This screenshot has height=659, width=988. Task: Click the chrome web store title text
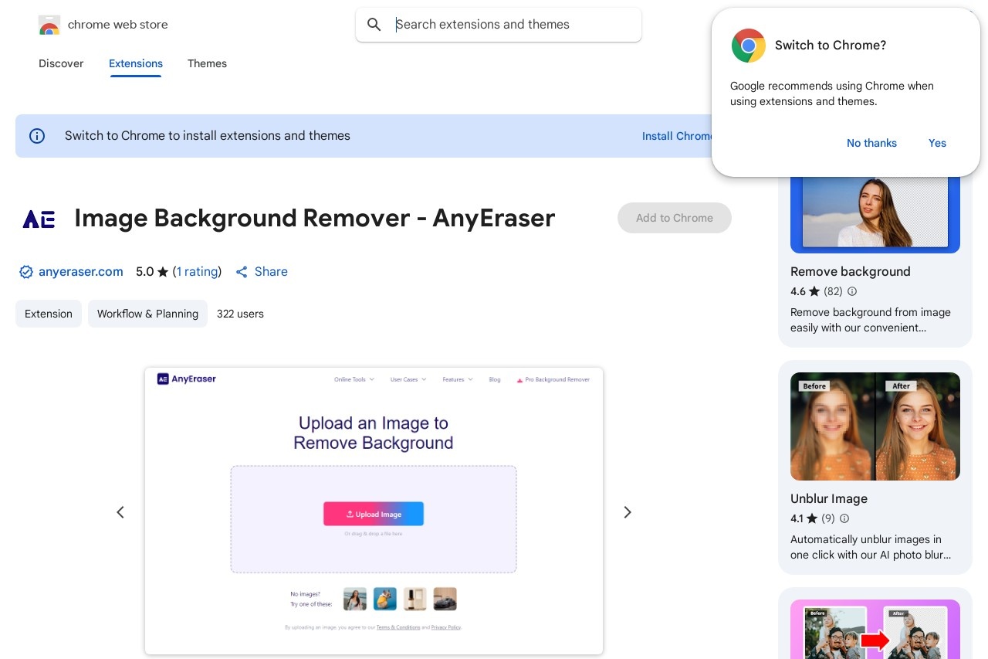(118, 25)
